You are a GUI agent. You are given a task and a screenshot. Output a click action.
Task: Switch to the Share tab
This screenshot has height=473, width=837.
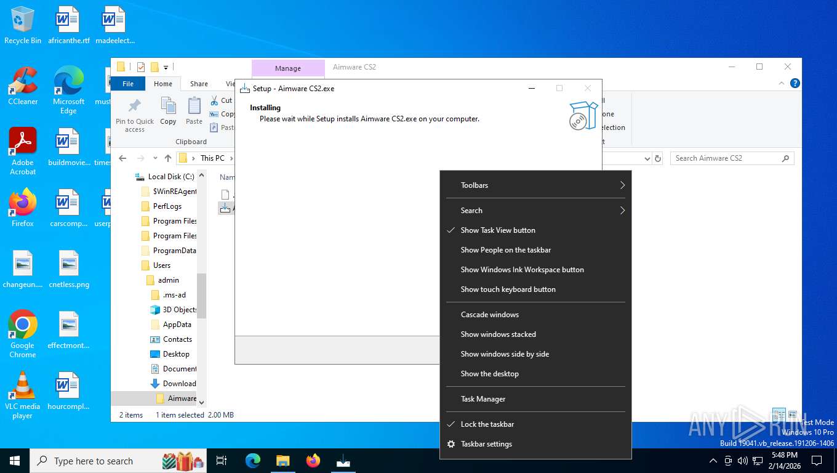[199, 84]
